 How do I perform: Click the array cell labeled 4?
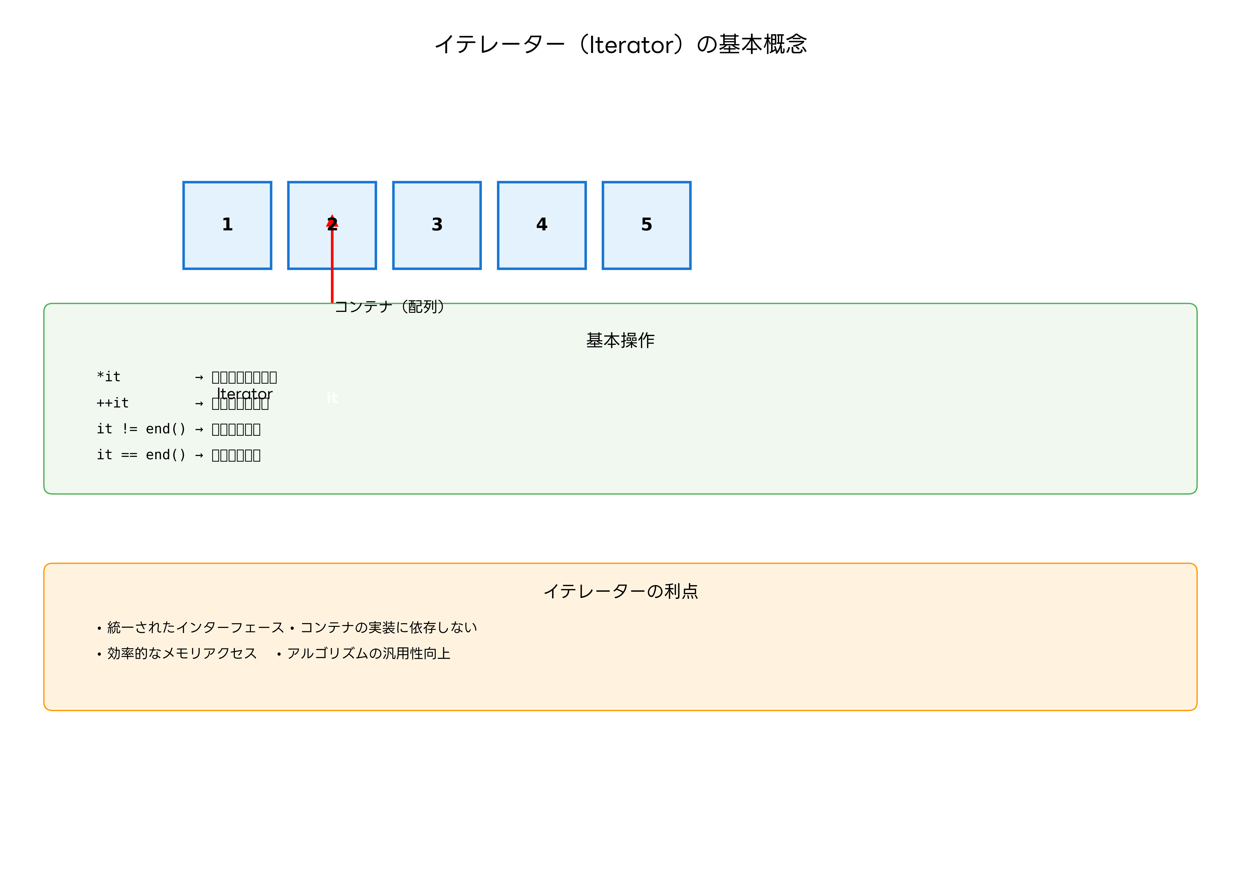pos(542,225)
